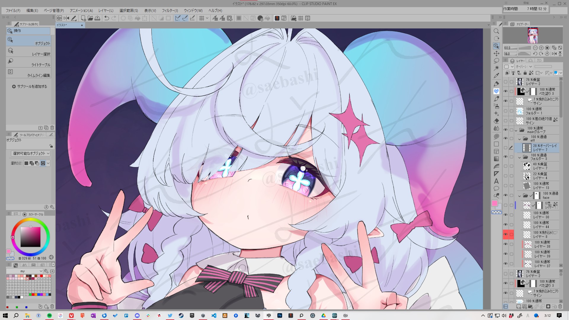
Task: Select the Text tool
Action: [x=496, y=181]
